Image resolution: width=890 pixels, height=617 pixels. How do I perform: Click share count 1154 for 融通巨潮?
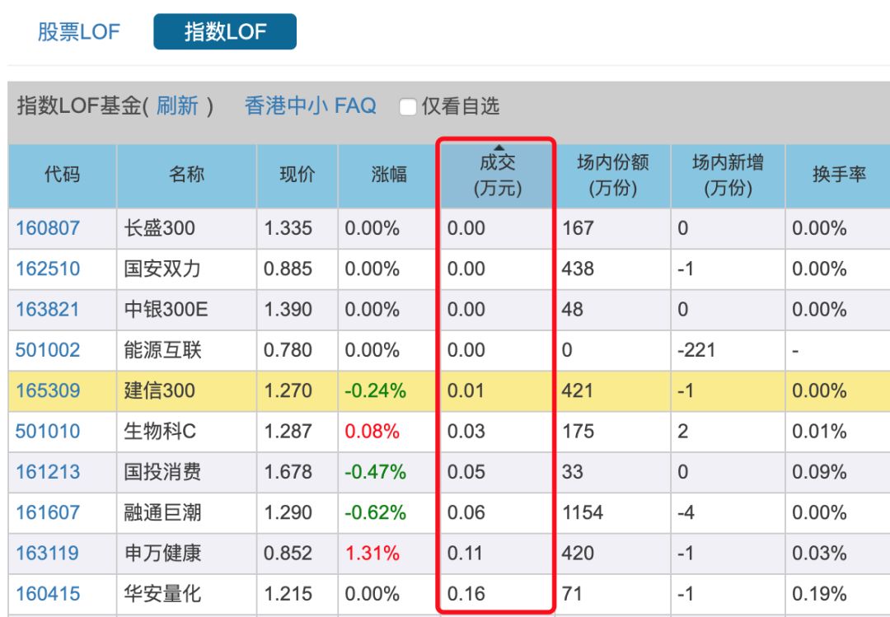point(583,513)
